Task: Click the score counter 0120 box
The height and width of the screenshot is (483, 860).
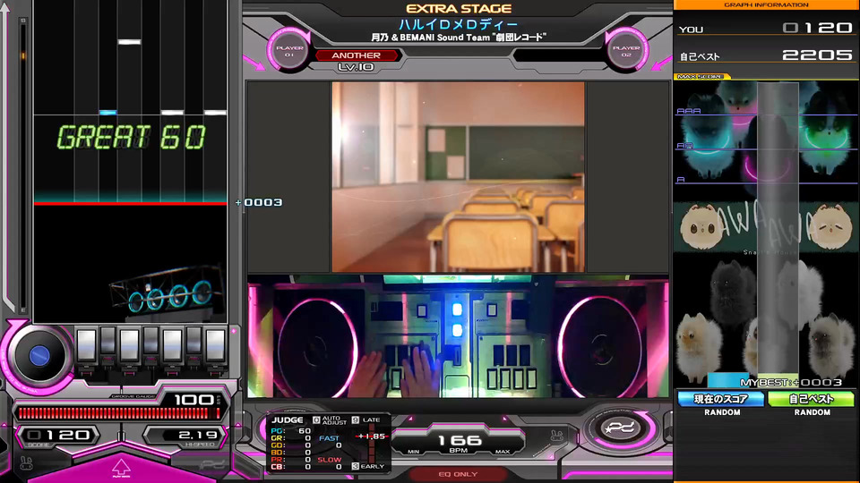Action: tap(57, 436)
